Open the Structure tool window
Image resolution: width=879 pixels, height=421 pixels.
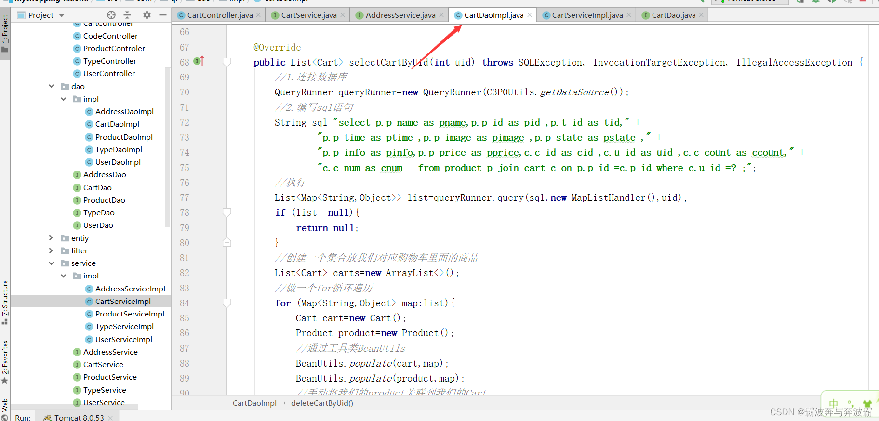click(x=5, y=302)
